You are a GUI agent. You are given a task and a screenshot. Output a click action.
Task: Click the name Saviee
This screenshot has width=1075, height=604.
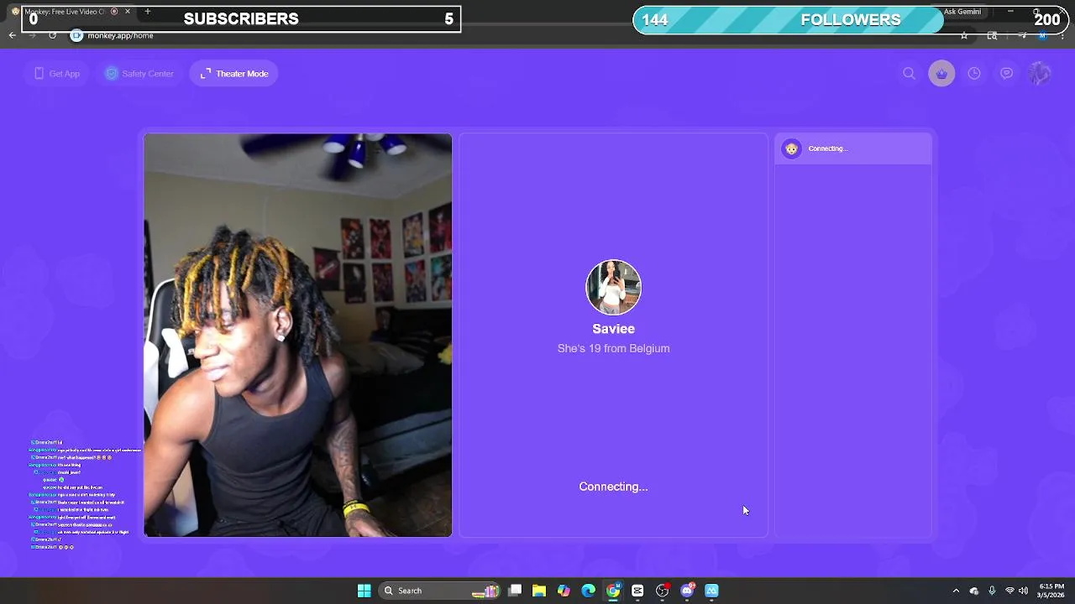pyautogui.click(x=613, y=329)
